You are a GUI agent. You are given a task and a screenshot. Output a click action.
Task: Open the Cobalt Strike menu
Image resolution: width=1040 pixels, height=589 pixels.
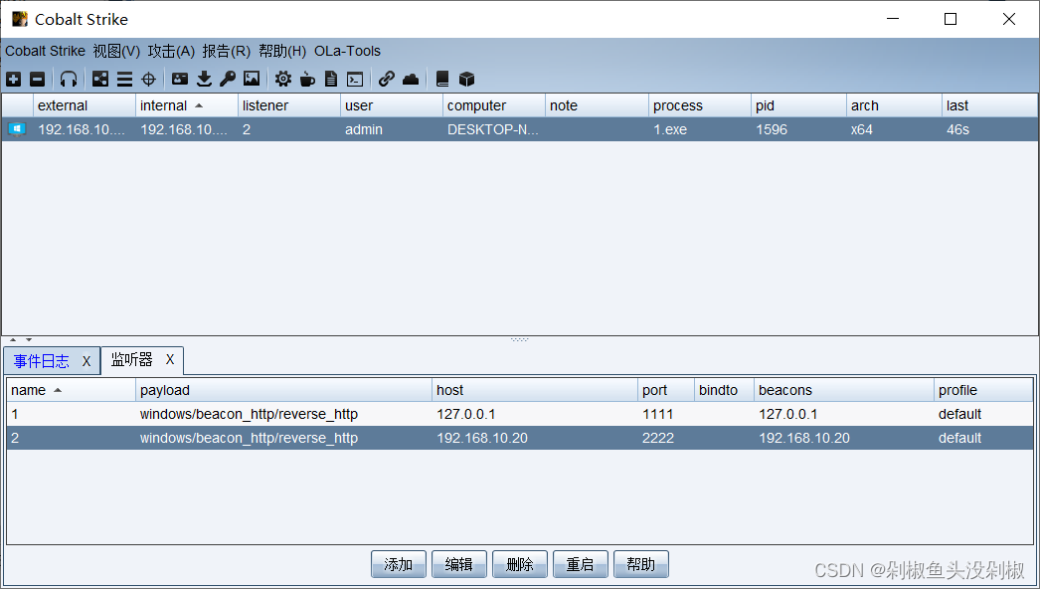45,51
